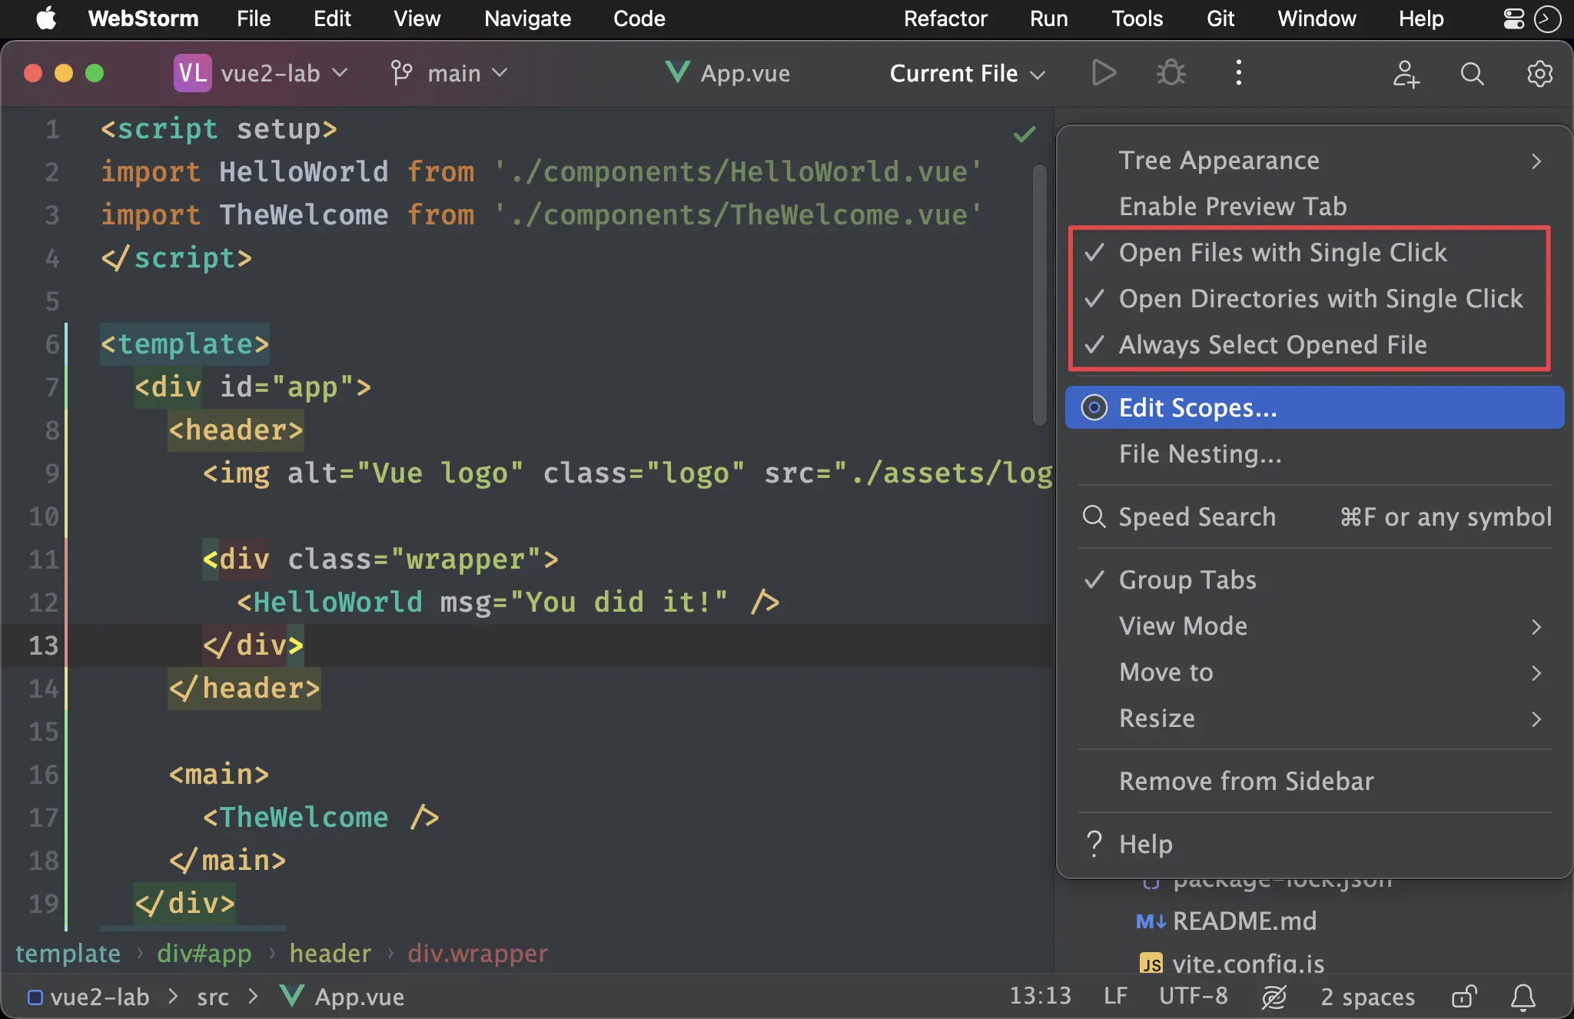Viewport: 1574px width, 1019px height.
Task: Click the div#app breadcrumb
Action: [x=204, y=954]
